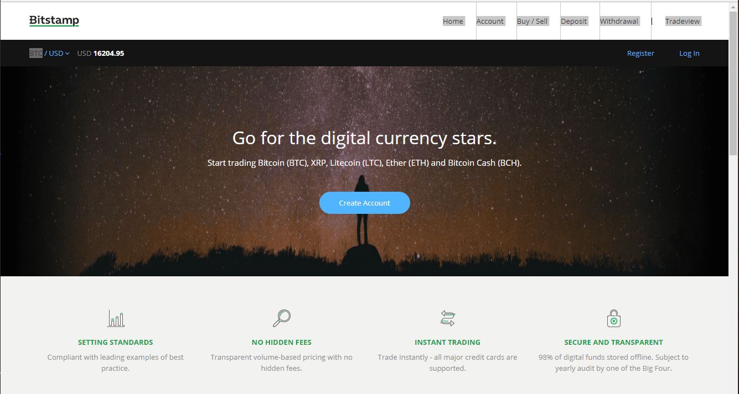This screenshot has height=394, width=739.
Task: Click the Bitstamp logo
Action: tap(54, 21)
